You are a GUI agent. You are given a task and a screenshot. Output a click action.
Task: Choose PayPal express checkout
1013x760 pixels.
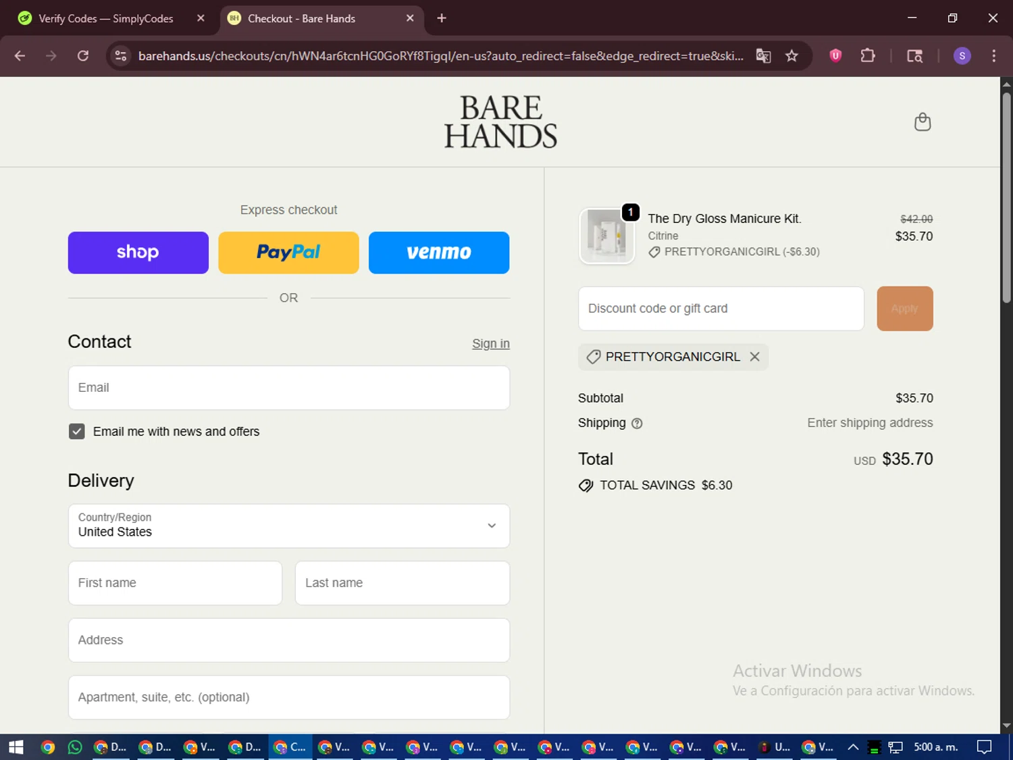288,253
